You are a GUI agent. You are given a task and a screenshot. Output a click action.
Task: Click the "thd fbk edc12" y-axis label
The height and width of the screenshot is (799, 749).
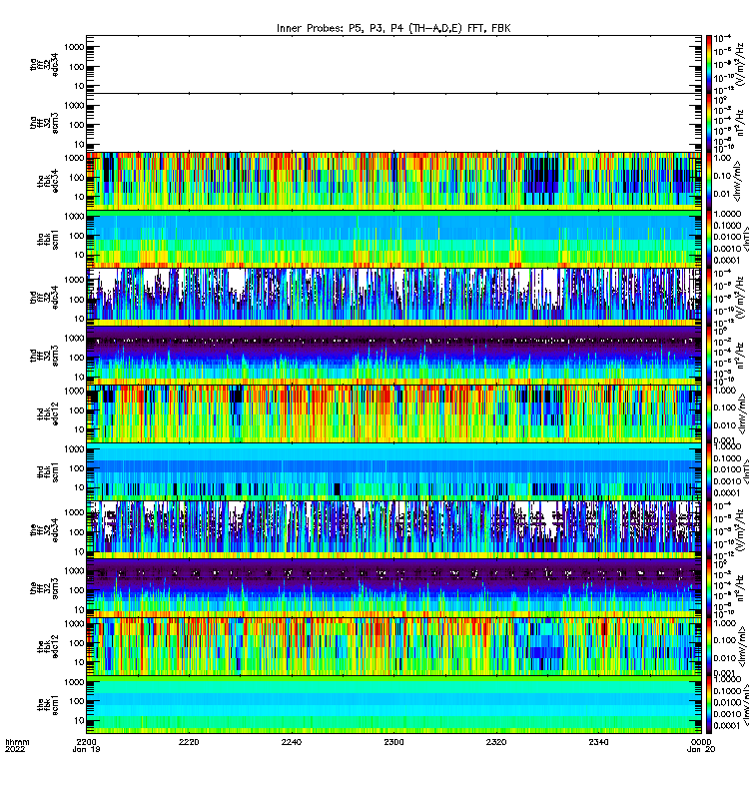coord(48,413)
